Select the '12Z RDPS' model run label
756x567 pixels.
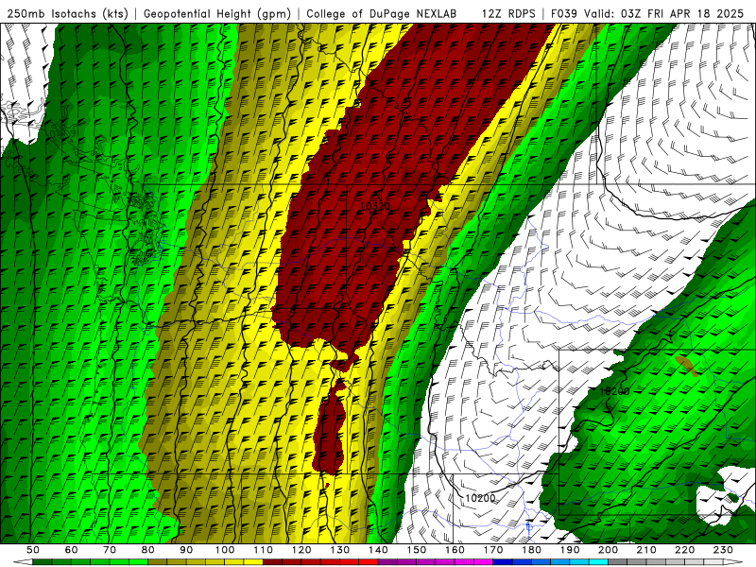508,13
